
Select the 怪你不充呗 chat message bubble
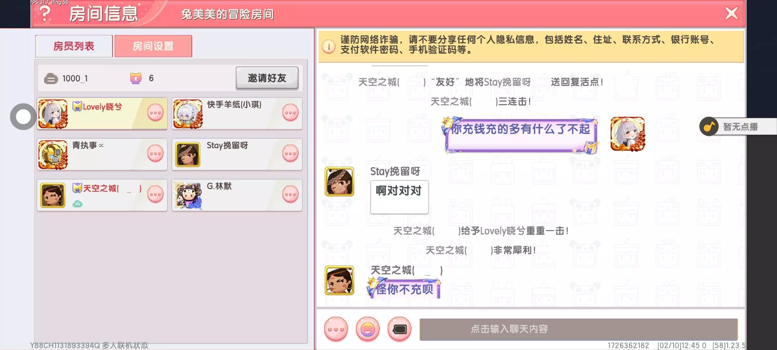click(404, 288)
